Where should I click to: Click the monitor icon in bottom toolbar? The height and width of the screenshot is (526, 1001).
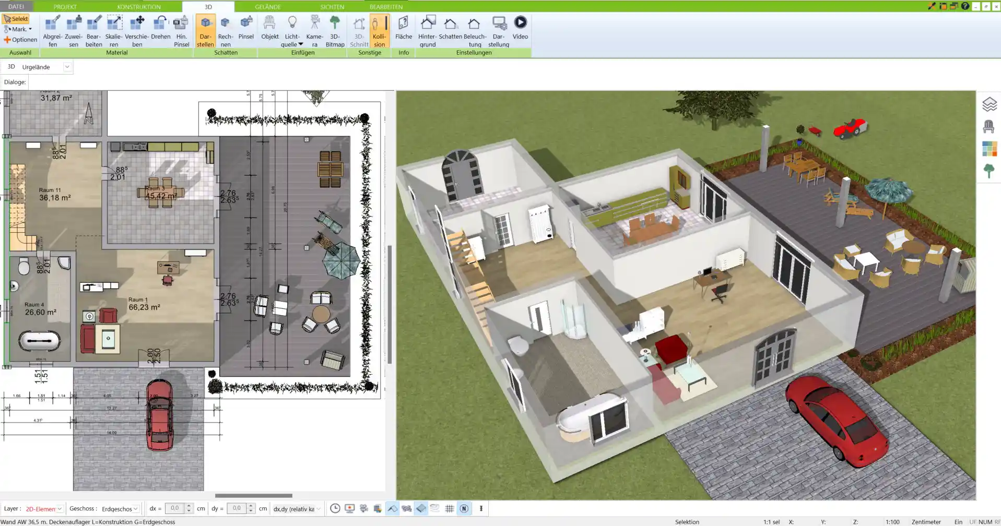[x=350, y=508]
